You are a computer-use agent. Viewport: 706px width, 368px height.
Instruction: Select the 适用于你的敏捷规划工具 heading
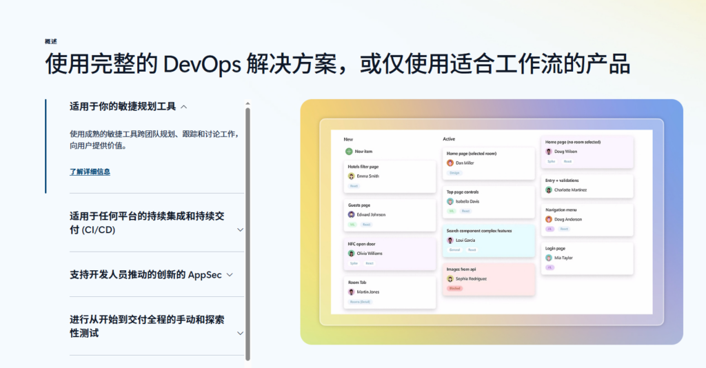click(123, 107)
